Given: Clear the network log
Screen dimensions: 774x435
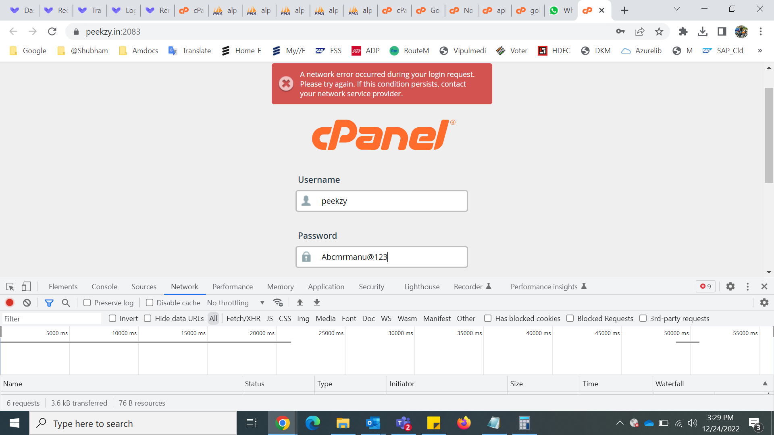Looking at the screenshot, I should [x=27, y=302].
